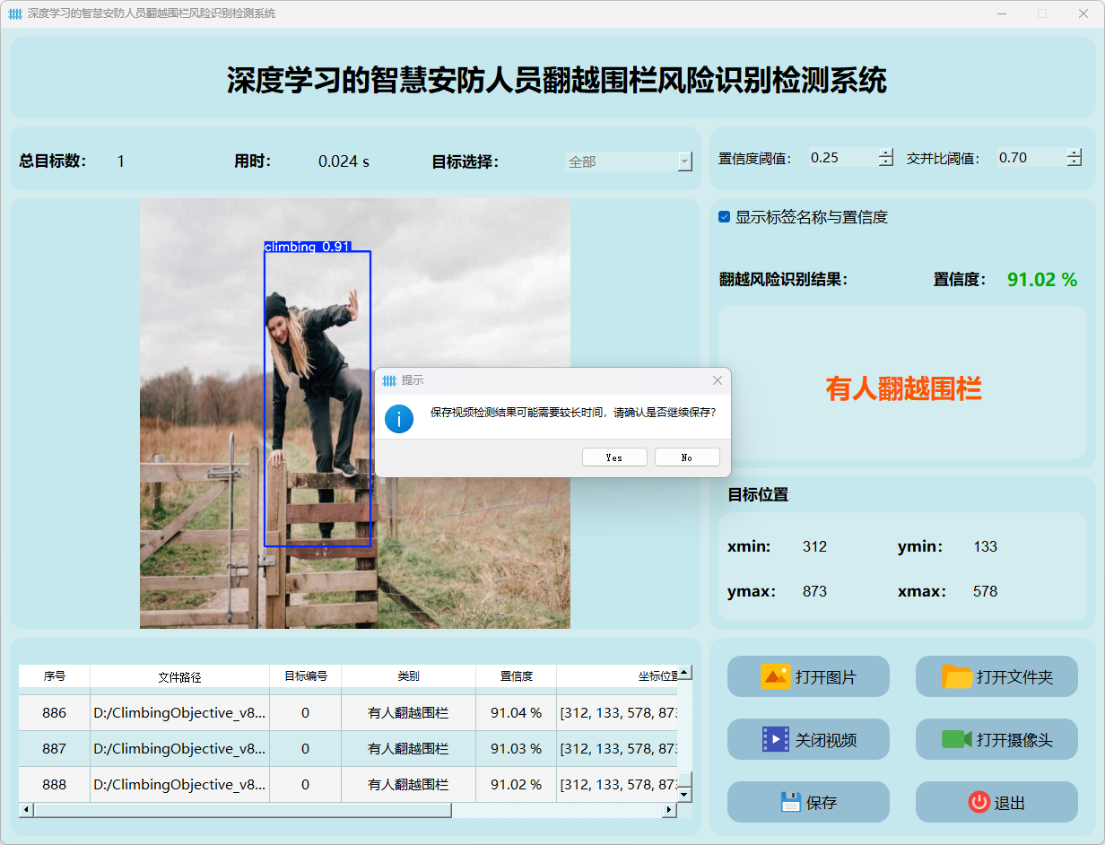Toggle 显示标签名称与置信度 checkbox

pyautogui.click(x=725, y=217)
